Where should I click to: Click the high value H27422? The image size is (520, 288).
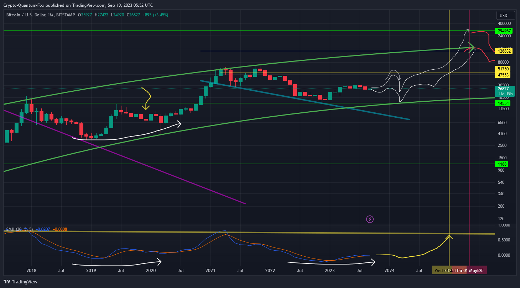click(x=102, y=15)
